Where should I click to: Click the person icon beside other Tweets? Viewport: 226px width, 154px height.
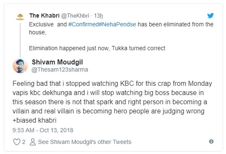[x=33, y=142]
